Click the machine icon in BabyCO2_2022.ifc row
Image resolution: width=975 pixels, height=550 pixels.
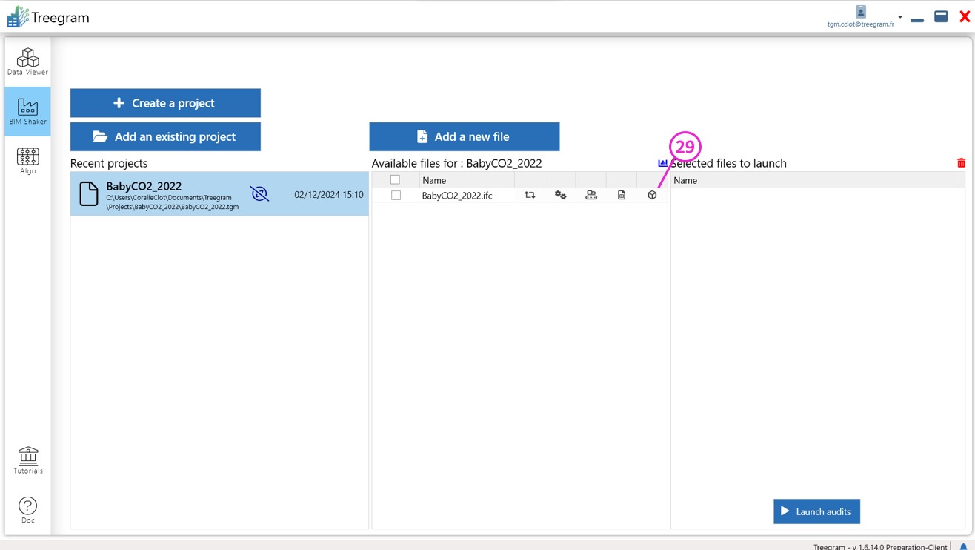[591, 195]
